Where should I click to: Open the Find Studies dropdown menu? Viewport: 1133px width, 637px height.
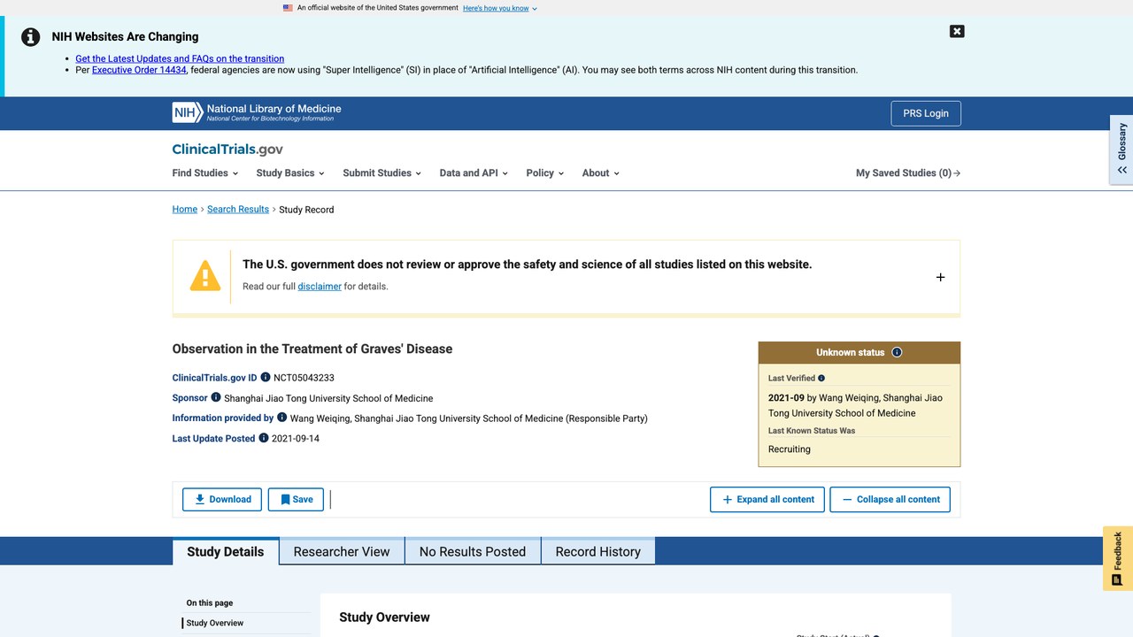coord(204,173)
